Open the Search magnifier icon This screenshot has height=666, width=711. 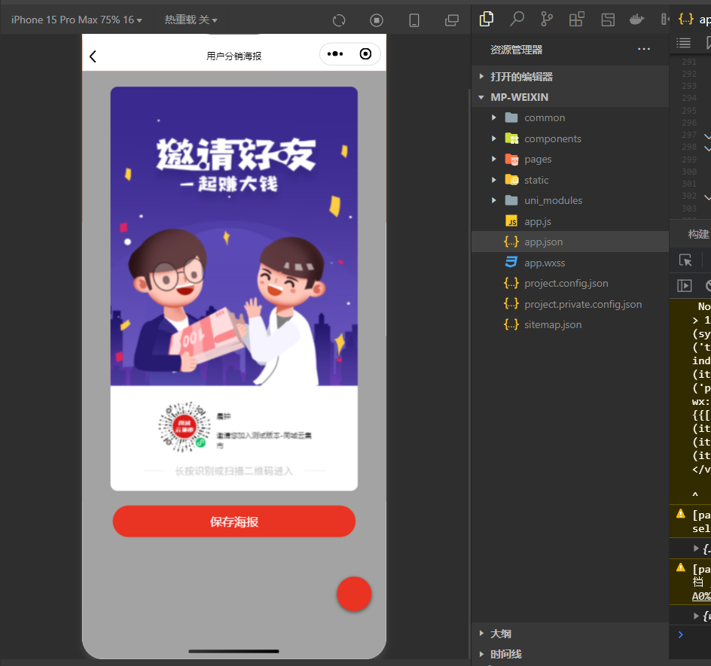click(517, 19)
